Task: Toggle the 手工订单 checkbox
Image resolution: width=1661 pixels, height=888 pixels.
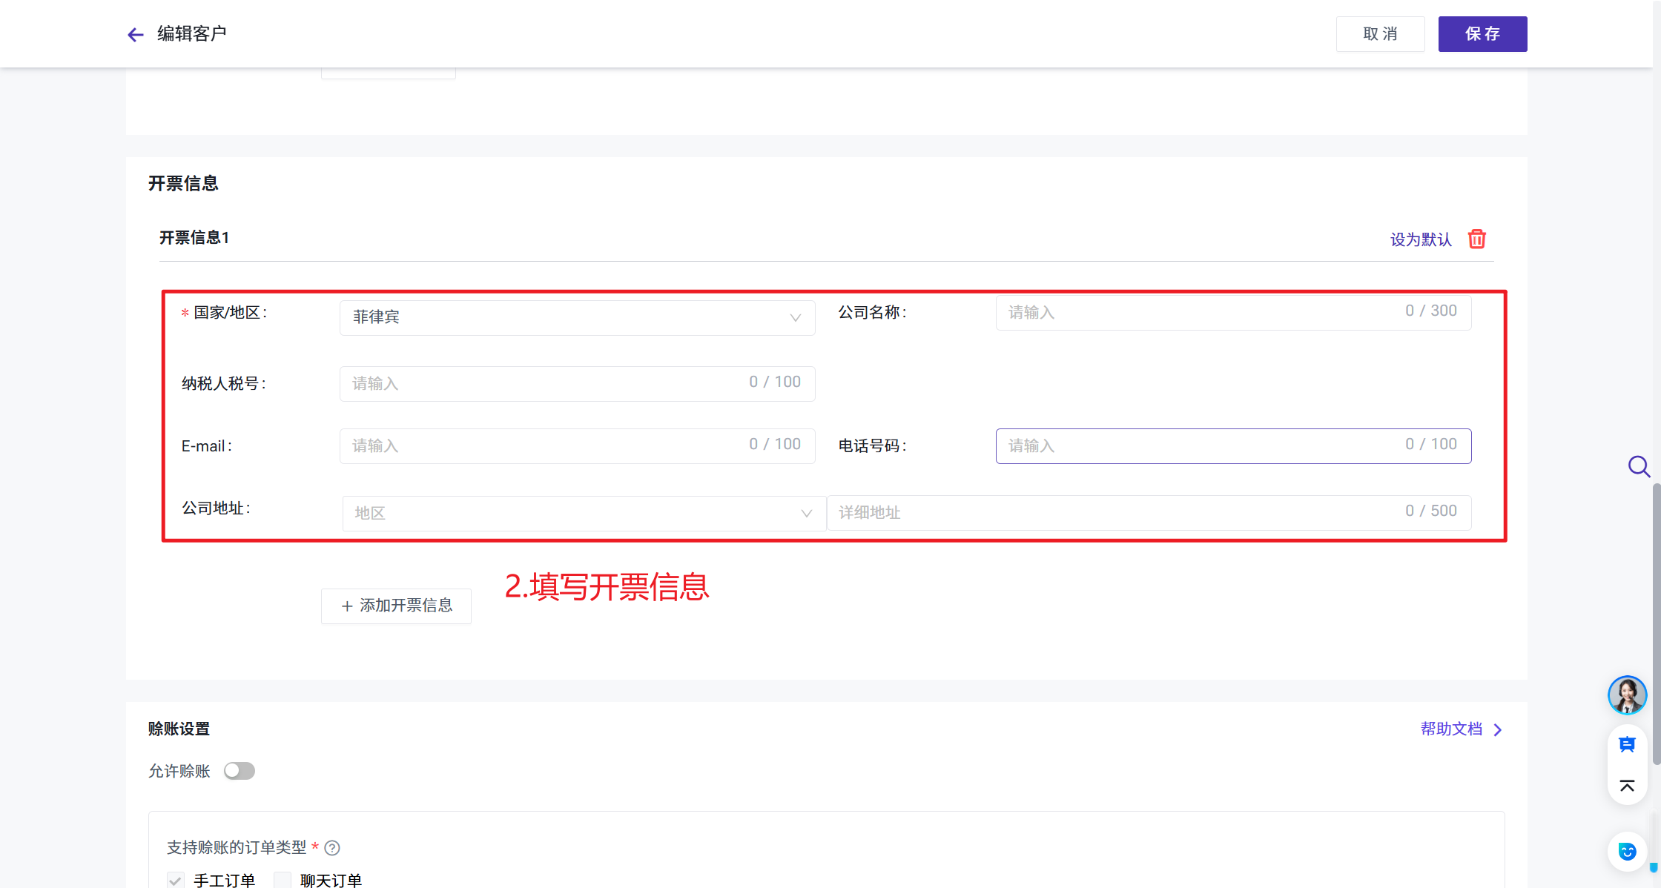Action: point(176,880)
